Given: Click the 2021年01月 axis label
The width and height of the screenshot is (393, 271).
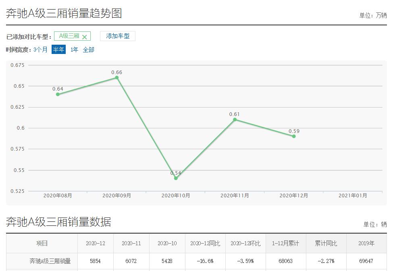Looking at the screenshot, I should 353,196.
